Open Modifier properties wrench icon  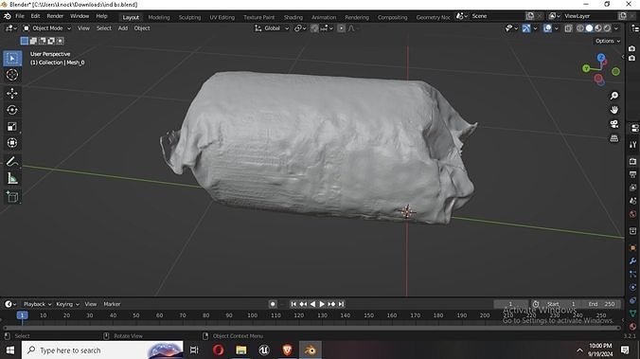(632, 261)
